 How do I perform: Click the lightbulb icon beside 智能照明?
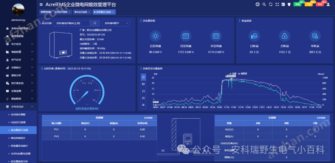pos(7,99)
